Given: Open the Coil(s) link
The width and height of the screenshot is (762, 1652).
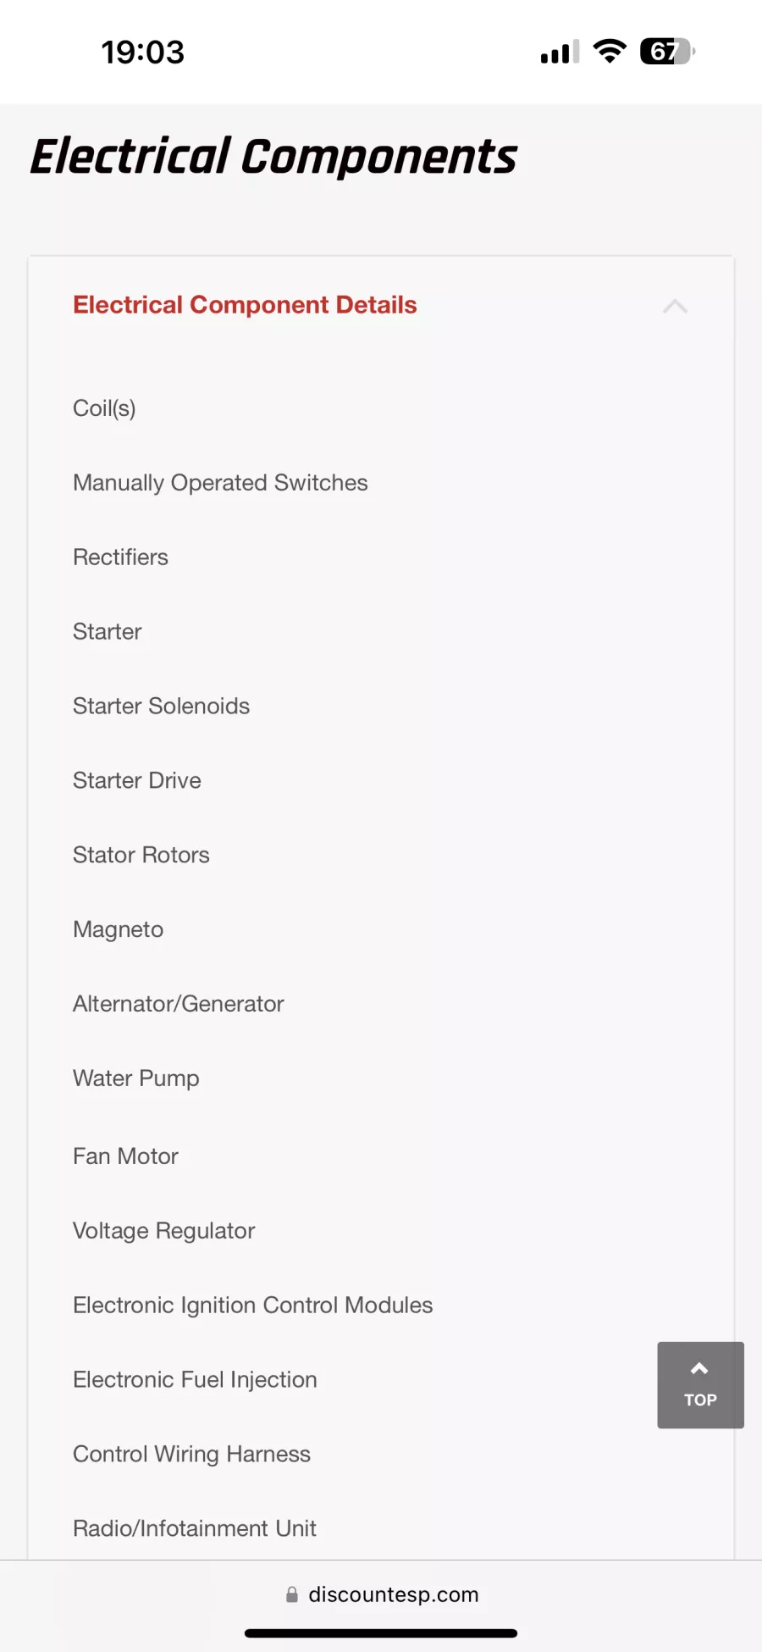Looking at the screenshot, I should (x=104, y=408).
